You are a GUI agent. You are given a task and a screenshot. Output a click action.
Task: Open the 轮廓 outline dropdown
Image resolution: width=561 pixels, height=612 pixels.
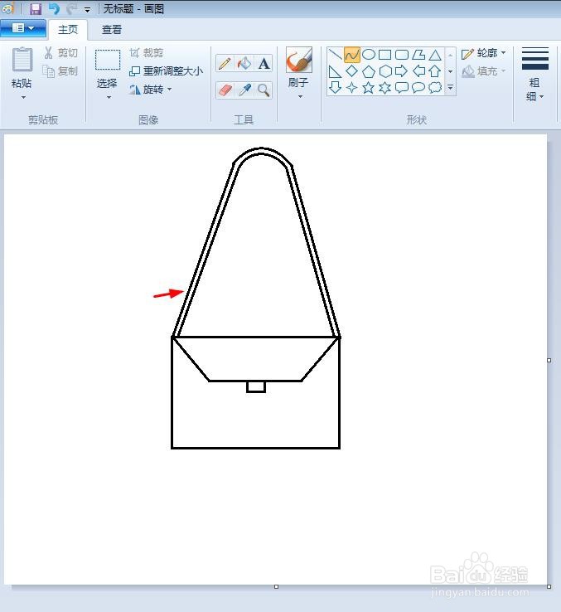tap(483, 53)
